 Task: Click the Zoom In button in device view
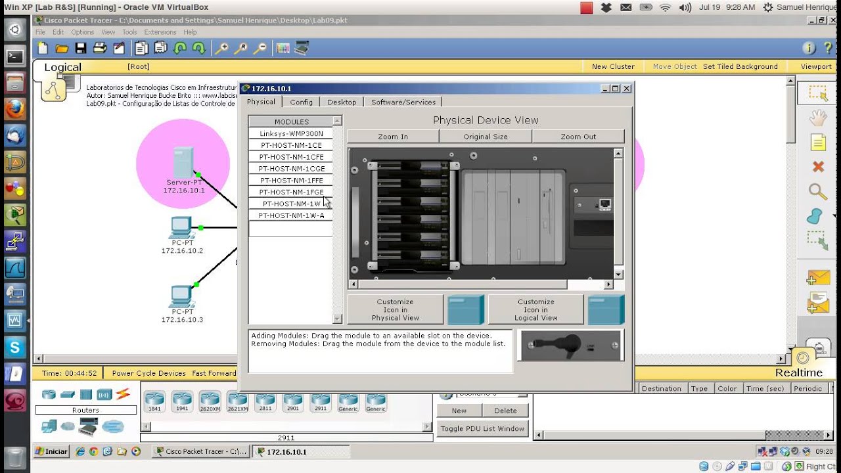click(x=393, y=137)
